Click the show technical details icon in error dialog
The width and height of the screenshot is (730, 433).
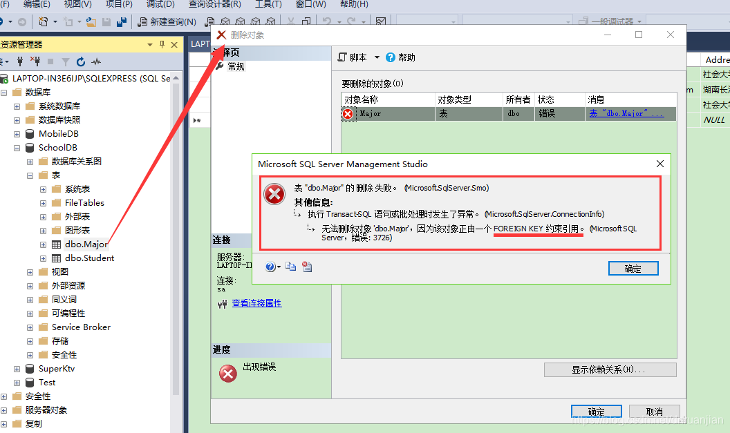307,267
